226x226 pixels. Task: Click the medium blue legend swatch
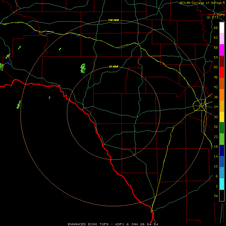pos(222,161)
